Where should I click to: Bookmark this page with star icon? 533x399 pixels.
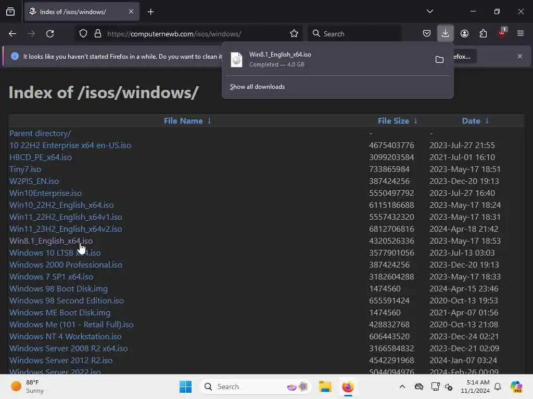pyautogui.click(x=294, y=34)
